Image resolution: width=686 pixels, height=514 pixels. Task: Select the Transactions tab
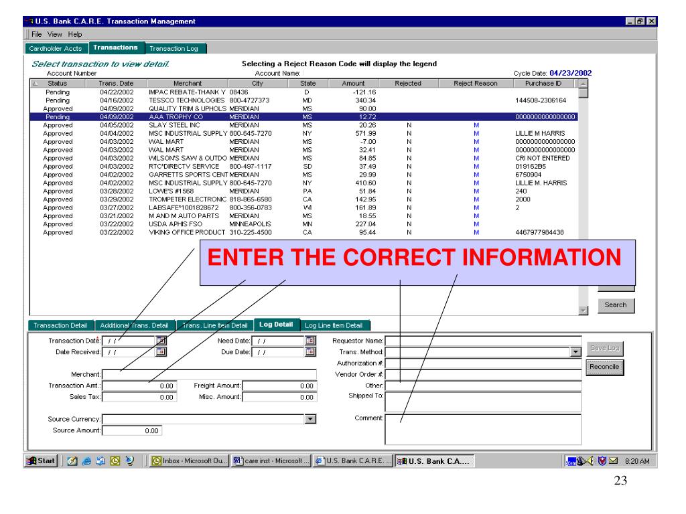coord(115,48)
